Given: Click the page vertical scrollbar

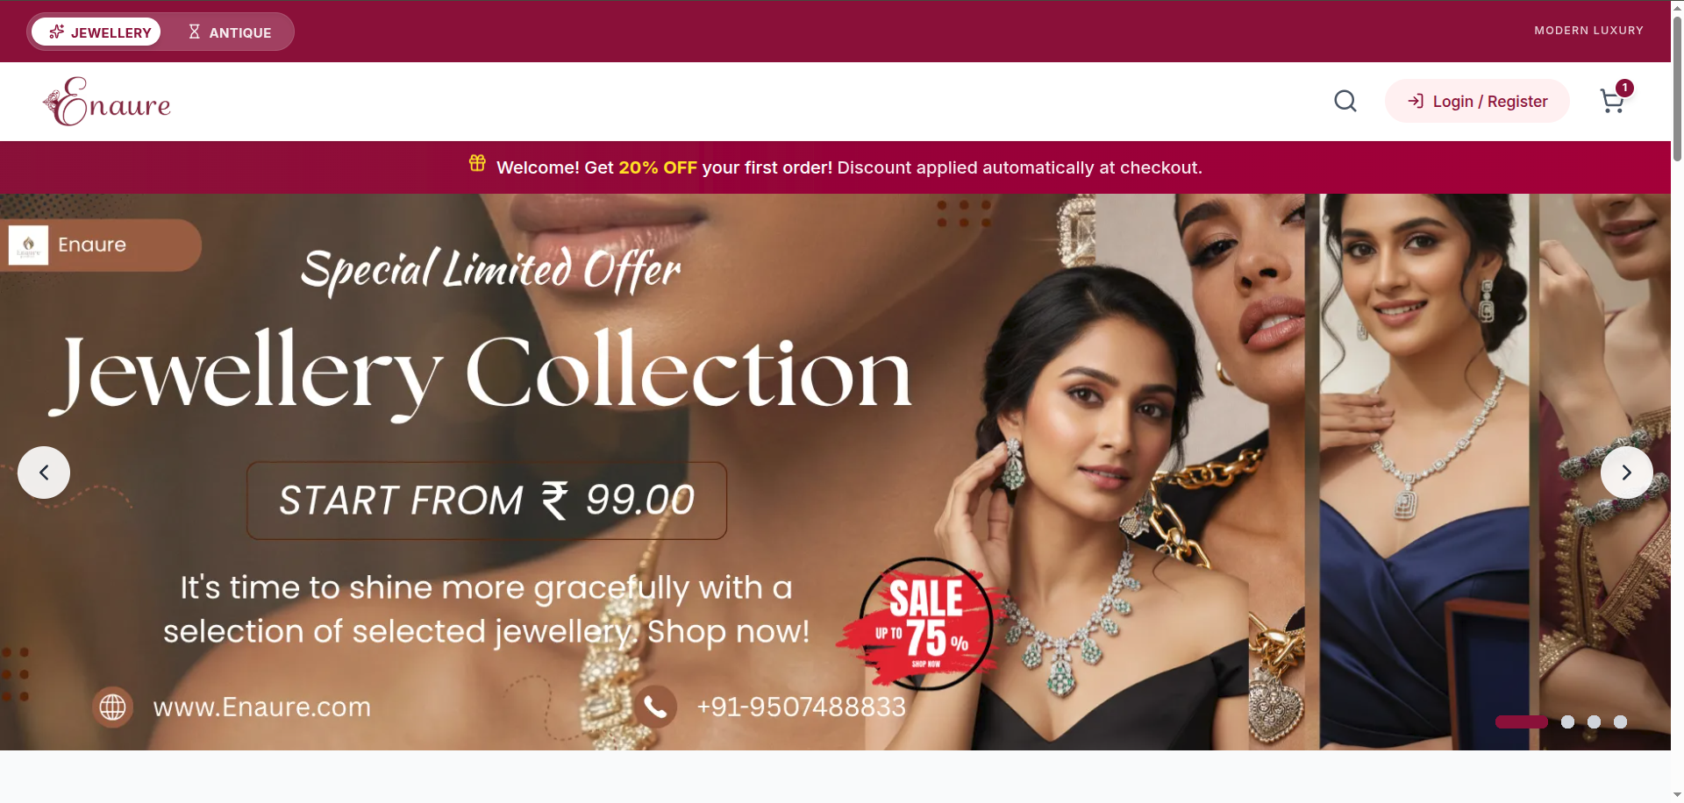Looking at the screenshot, I should 1677,88.
